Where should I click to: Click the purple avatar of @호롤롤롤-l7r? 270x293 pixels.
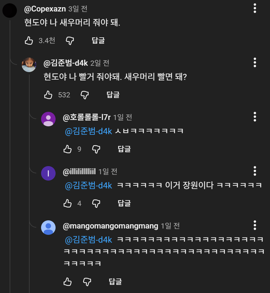pyautogui.click(x=48, y=119)
